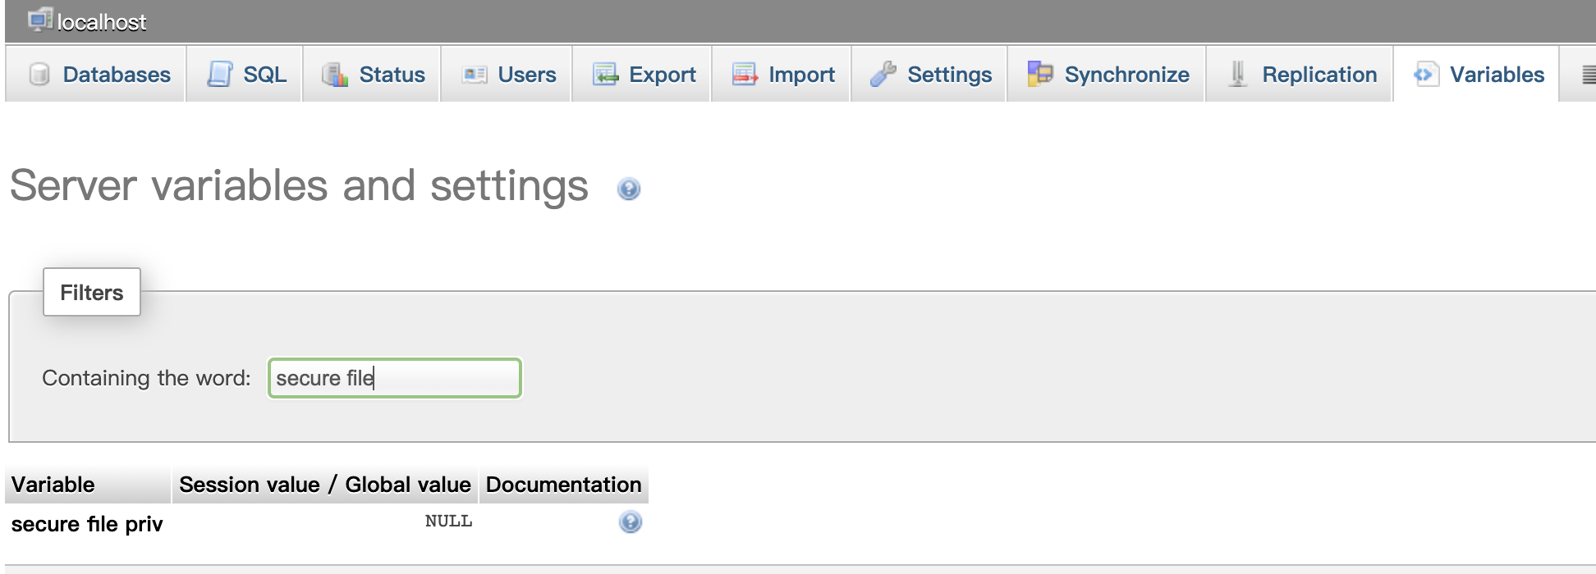Viewport: 1596px width, 574px height.
Task: Click the localhost server icon
Action: [39, 20]
